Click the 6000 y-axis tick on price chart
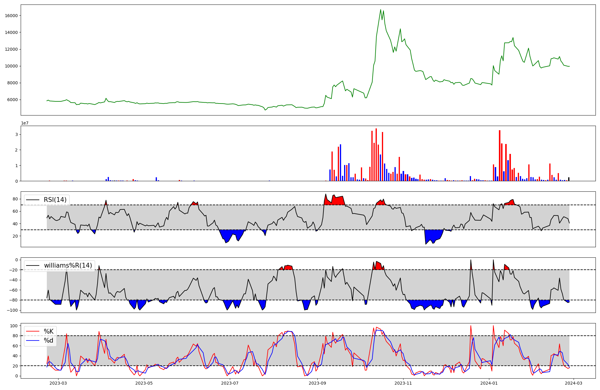The image size is (600, 390). click(x=12, y=100)
